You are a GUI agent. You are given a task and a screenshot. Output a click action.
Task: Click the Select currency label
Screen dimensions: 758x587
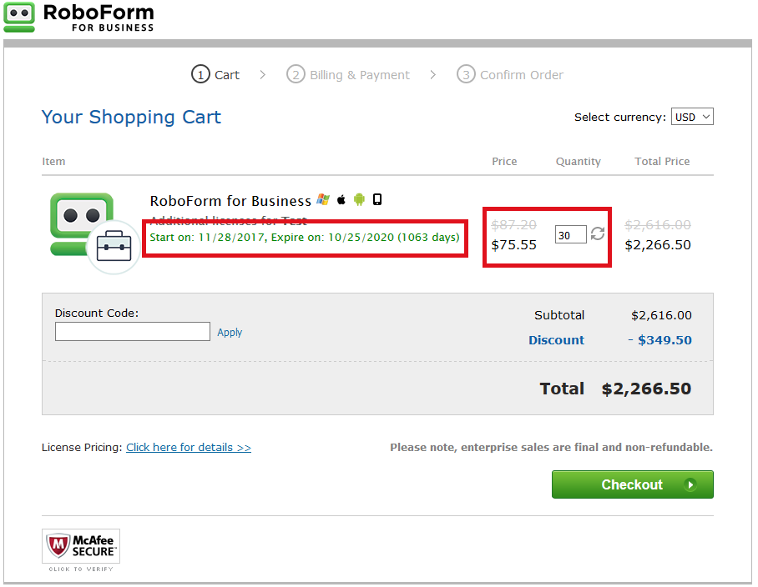pyautogui.click(x=620, y=118)
